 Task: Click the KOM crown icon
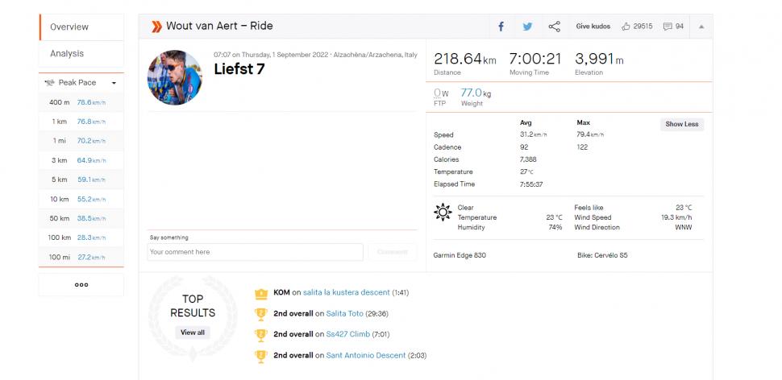coord(261,294)
